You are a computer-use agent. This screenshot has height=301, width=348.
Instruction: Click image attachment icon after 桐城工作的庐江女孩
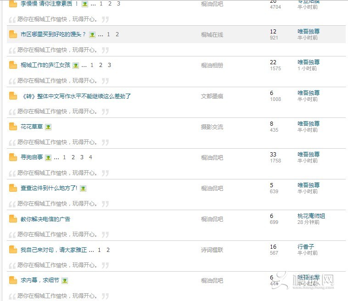(x=76, y=66)
